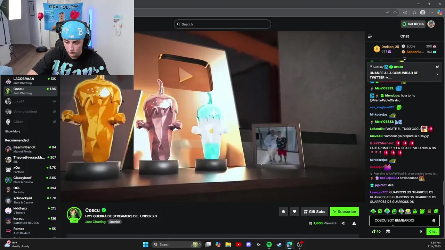This screenshot has width=445, height=250.
Task: Open the Kick shop store icon
Action: (388, 232)
